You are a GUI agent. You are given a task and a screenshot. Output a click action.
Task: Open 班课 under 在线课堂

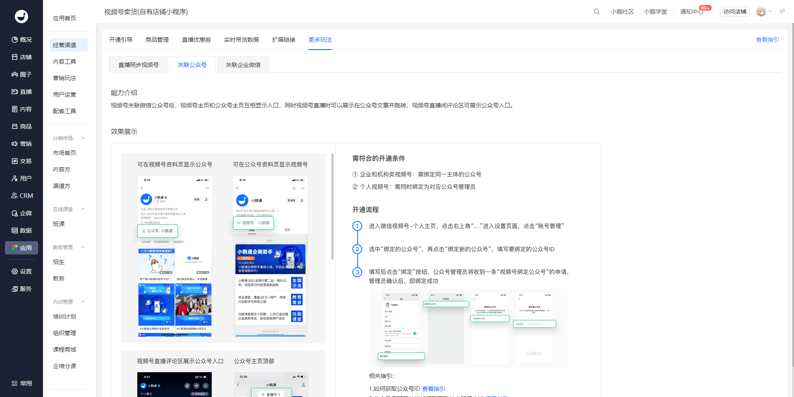59,224
